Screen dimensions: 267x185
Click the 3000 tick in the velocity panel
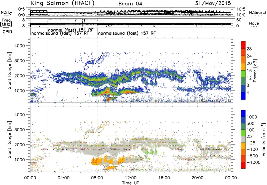pyautogui.click(x=19, y=130)
